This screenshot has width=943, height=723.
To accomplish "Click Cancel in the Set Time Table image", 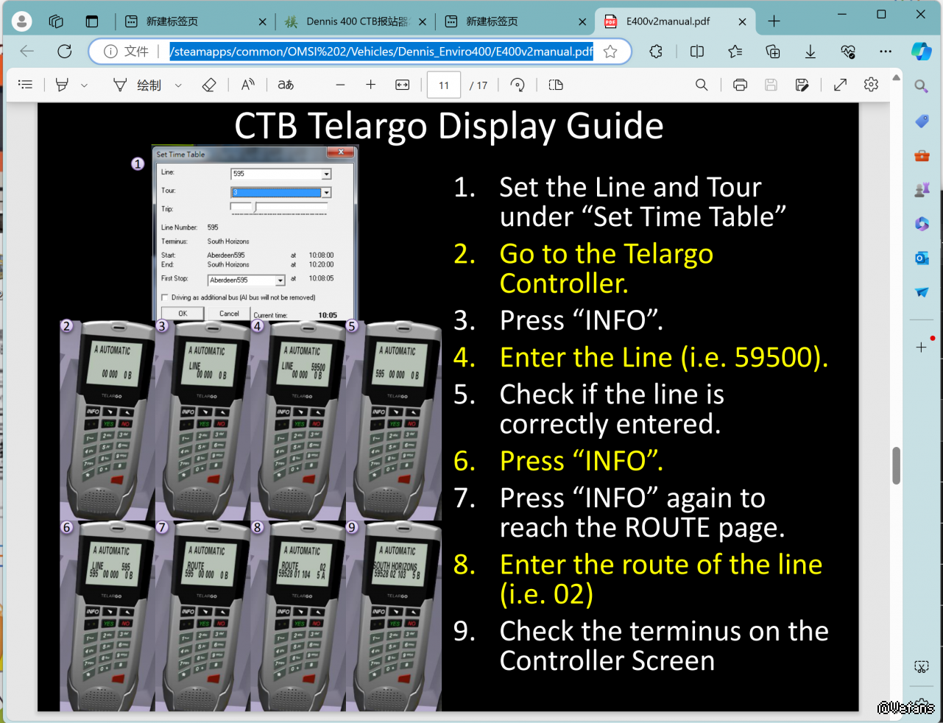I will click(x=229, y=314).
